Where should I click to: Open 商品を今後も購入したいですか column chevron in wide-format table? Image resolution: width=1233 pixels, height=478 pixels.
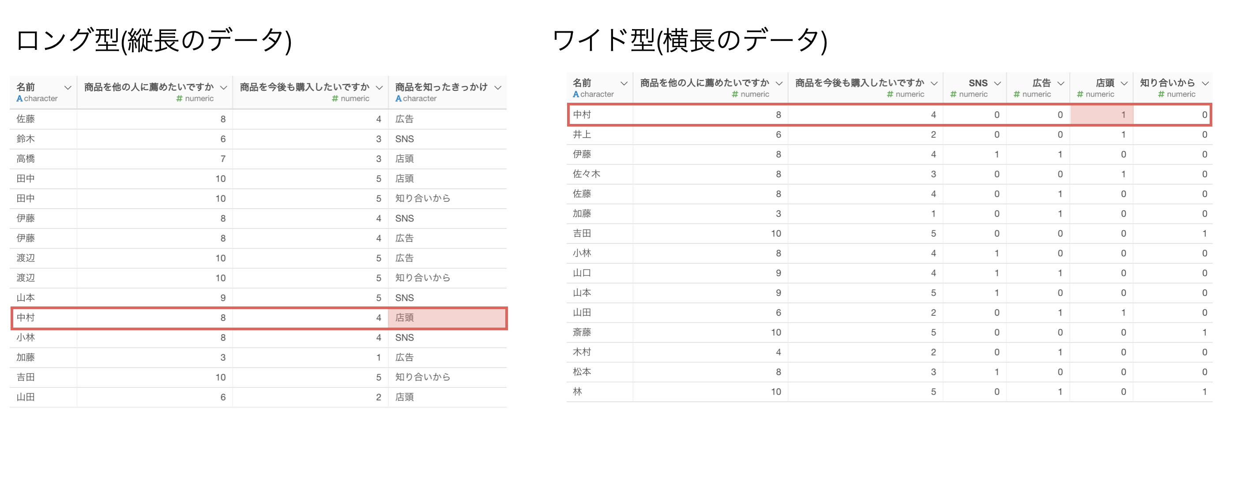(934, 83)
